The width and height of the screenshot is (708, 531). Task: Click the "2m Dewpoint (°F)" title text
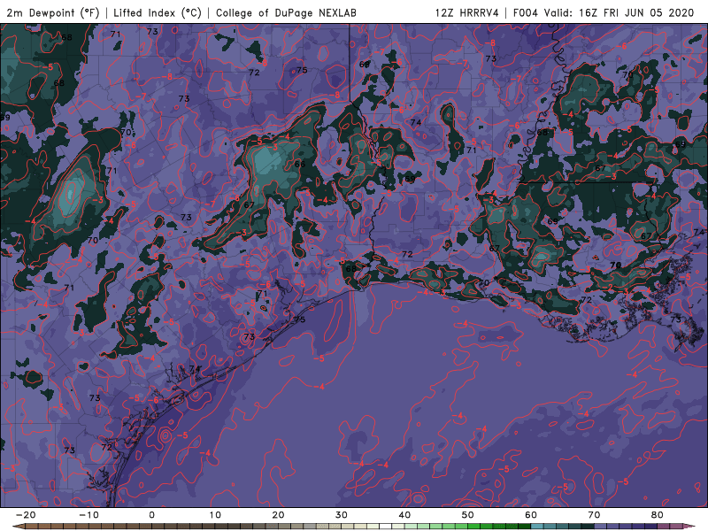click(53, 12)
